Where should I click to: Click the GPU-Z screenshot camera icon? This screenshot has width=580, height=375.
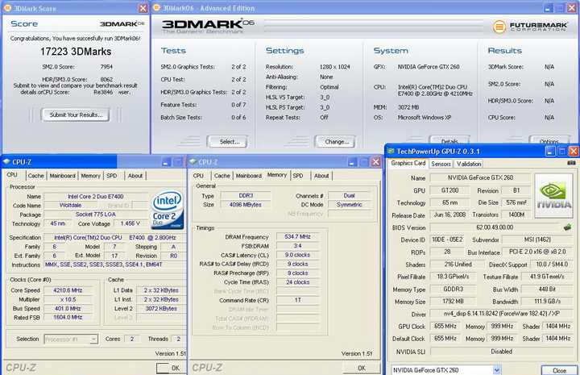(571, 163)
